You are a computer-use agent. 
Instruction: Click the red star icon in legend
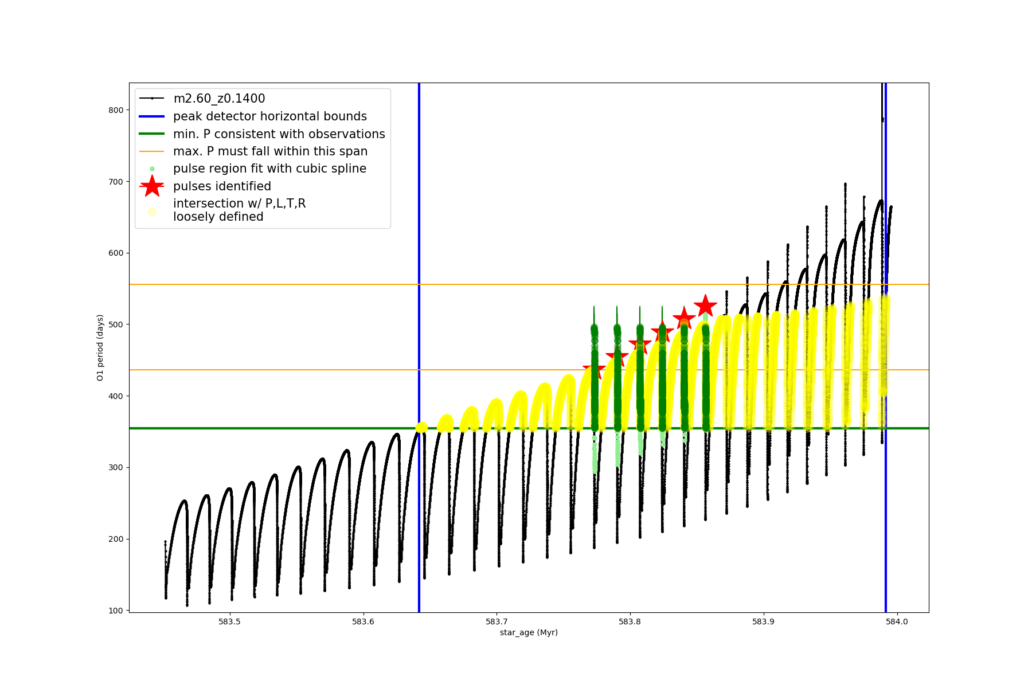point(152,186)
